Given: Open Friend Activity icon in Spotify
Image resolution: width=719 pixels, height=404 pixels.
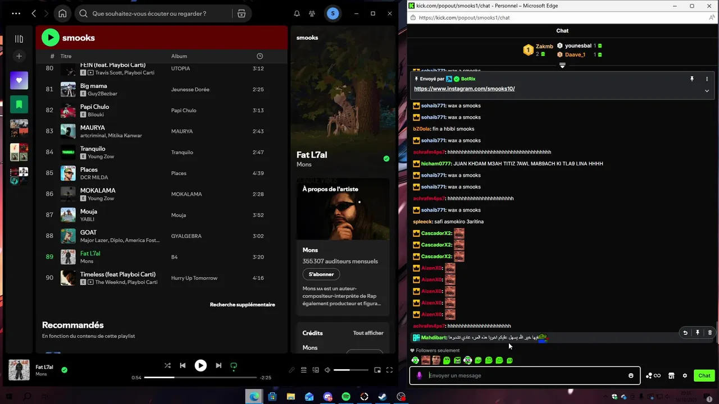Looking at the screenshot, I should (x=313, y=13).
